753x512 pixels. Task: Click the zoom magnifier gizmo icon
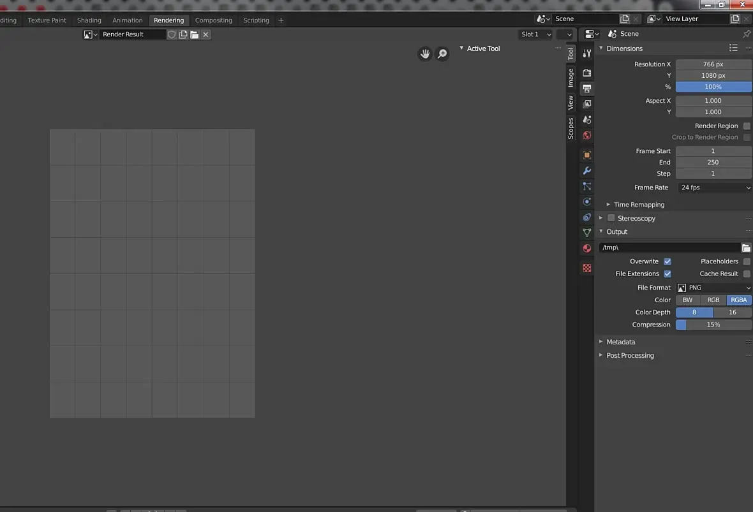click(x=442, y=54)
